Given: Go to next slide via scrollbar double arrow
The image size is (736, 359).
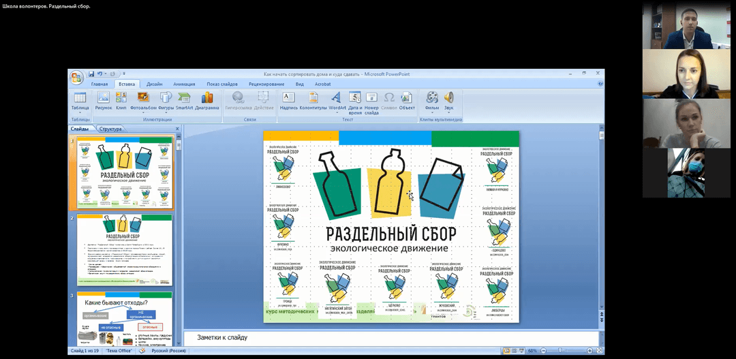Looking at the screenshot, I should [x=601, y=319].
